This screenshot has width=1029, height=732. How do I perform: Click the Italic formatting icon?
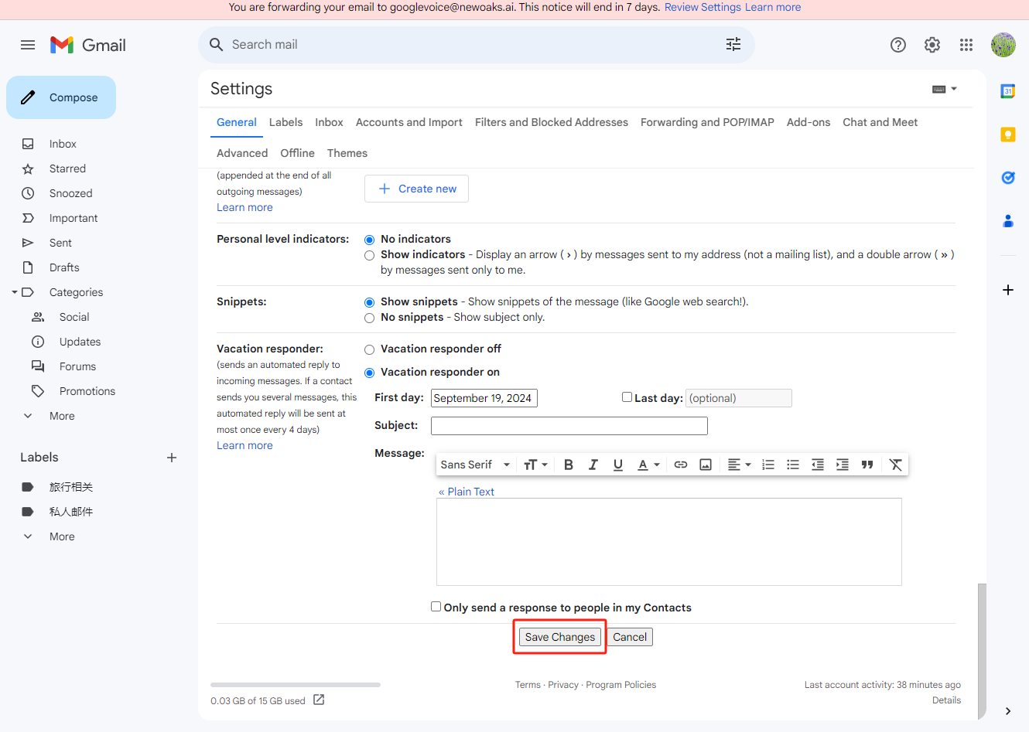(x=593, y=465)
